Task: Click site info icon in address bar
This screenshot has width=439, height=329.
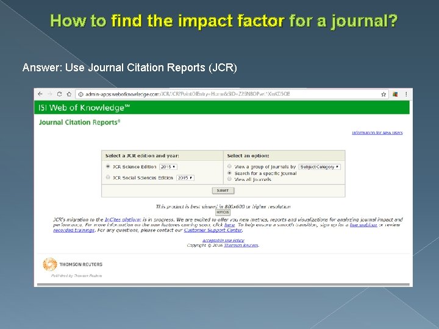Action: click(80, 94)
